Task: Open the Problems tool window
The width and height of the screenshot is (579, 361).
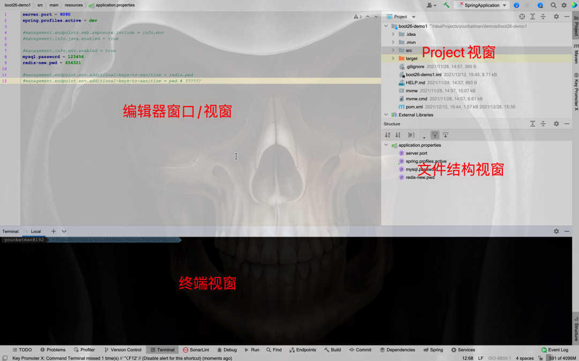Action: click(53, 350)
